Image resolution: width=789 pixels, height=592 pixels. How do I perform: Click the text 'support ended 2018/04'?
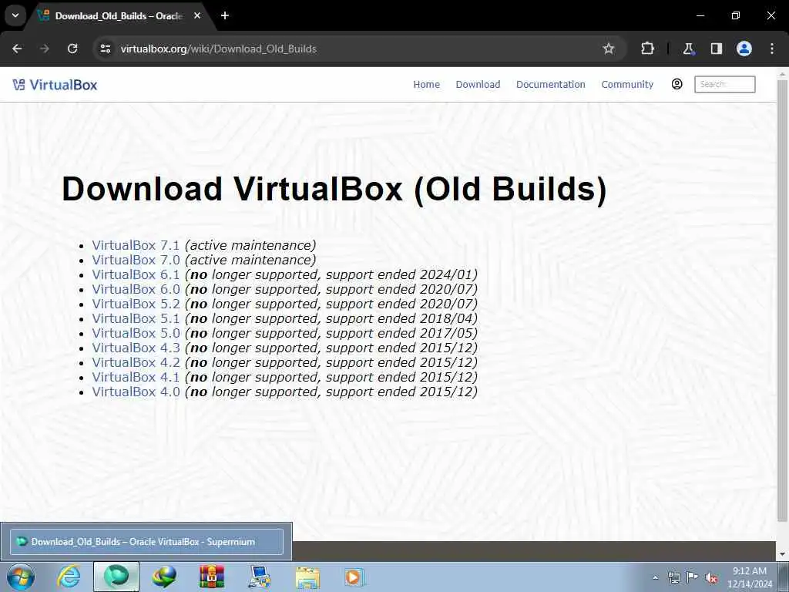pos(400,318)
